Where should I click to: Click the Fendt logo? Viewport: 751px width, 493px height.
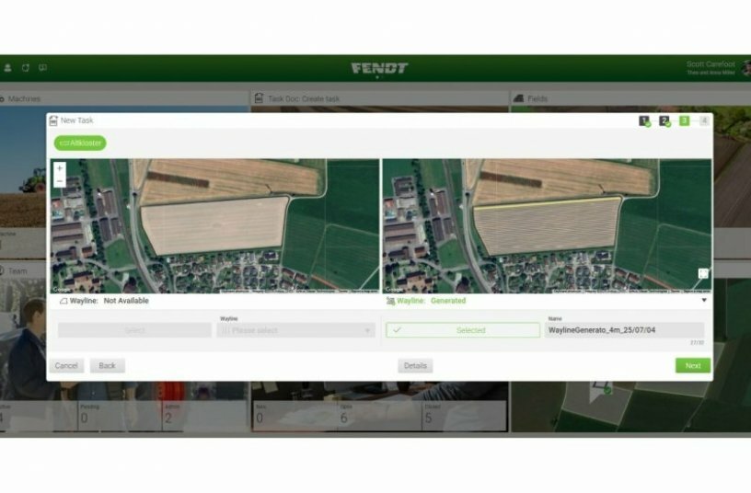point(379,68)
